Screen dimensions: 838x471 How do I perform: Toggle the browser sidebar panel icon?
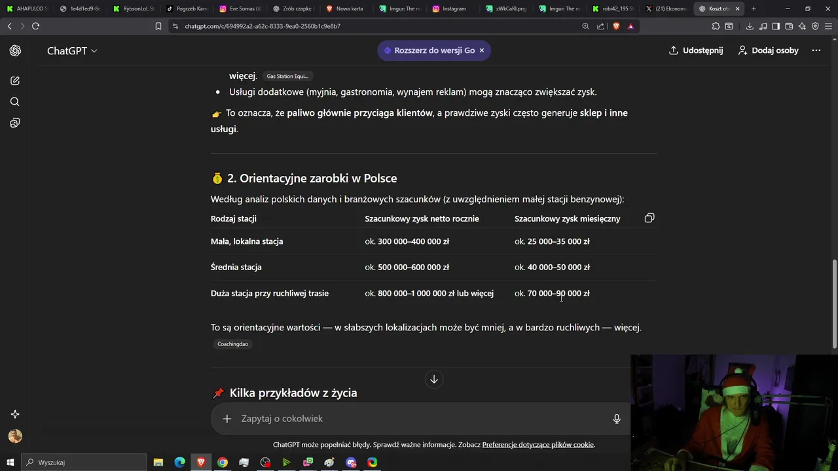(776, 26)
